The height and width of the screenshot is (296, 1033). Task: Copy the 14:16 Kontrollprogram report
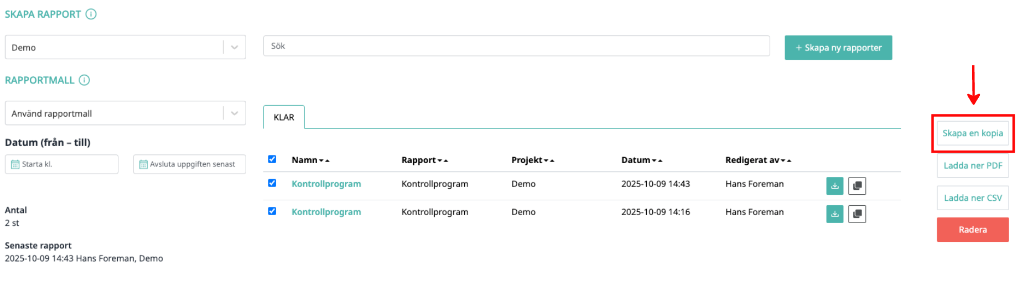856,214
